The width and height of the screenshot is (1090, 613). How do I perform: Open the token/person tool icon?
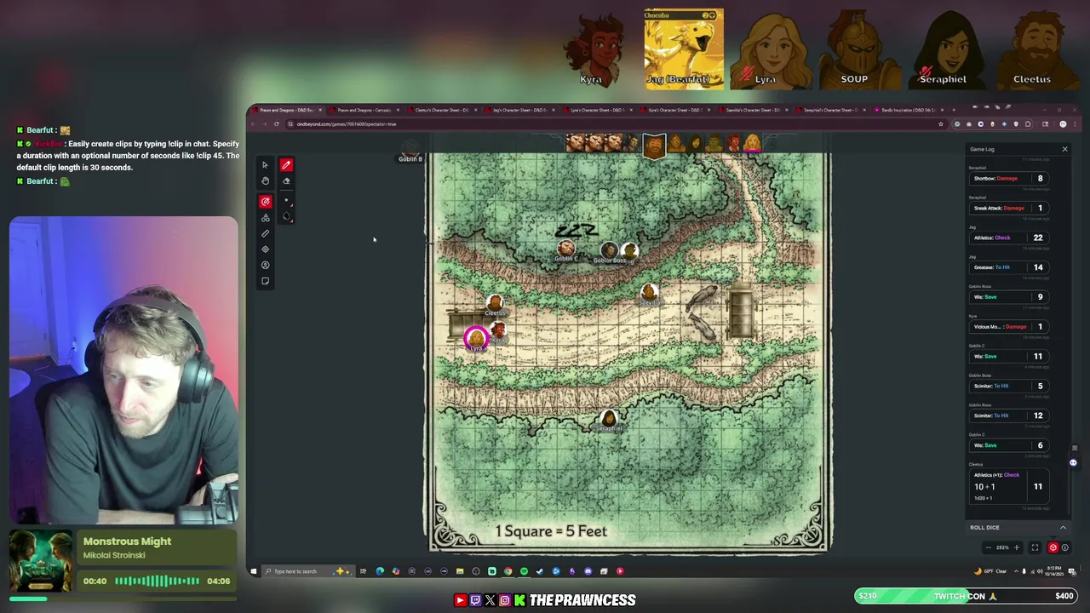[x=265, y=266]
